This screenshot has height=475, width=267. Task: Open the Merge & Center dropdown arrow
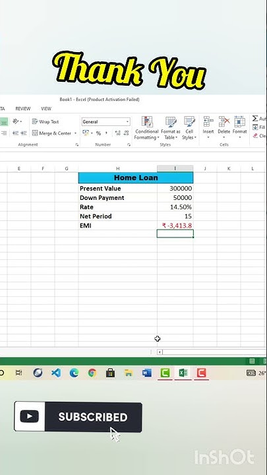(75, 133)
